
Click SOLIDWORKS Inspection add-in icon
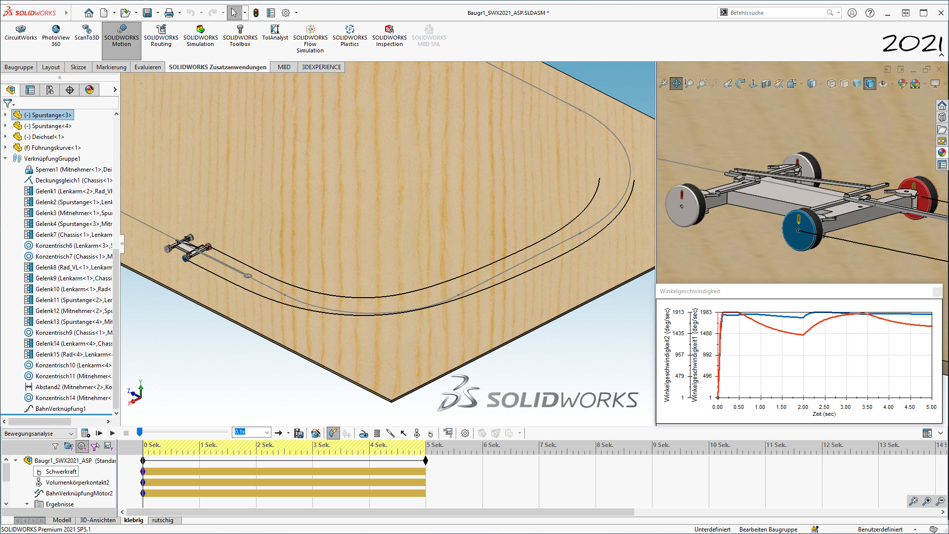(389, 36)
